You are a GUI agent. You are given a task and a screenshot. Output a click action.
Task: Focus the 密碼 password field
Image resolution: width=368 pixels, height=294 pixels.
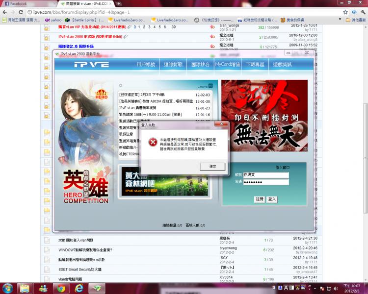[266, 182]
